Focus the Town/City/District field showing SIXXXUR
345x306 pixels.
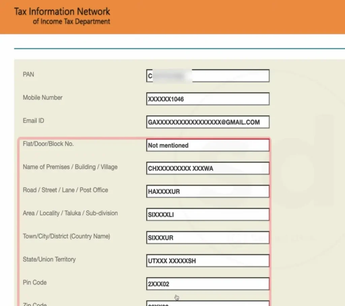click(x=208, y=238)
